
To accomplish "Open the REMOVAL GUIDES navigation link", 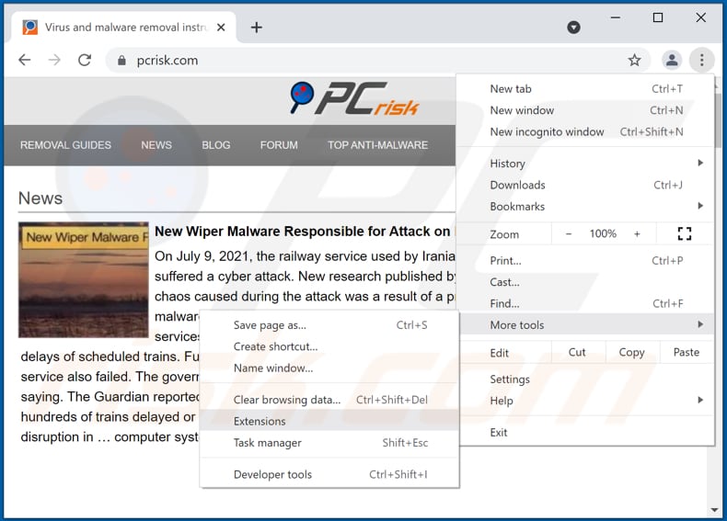I will click(65, 145).
